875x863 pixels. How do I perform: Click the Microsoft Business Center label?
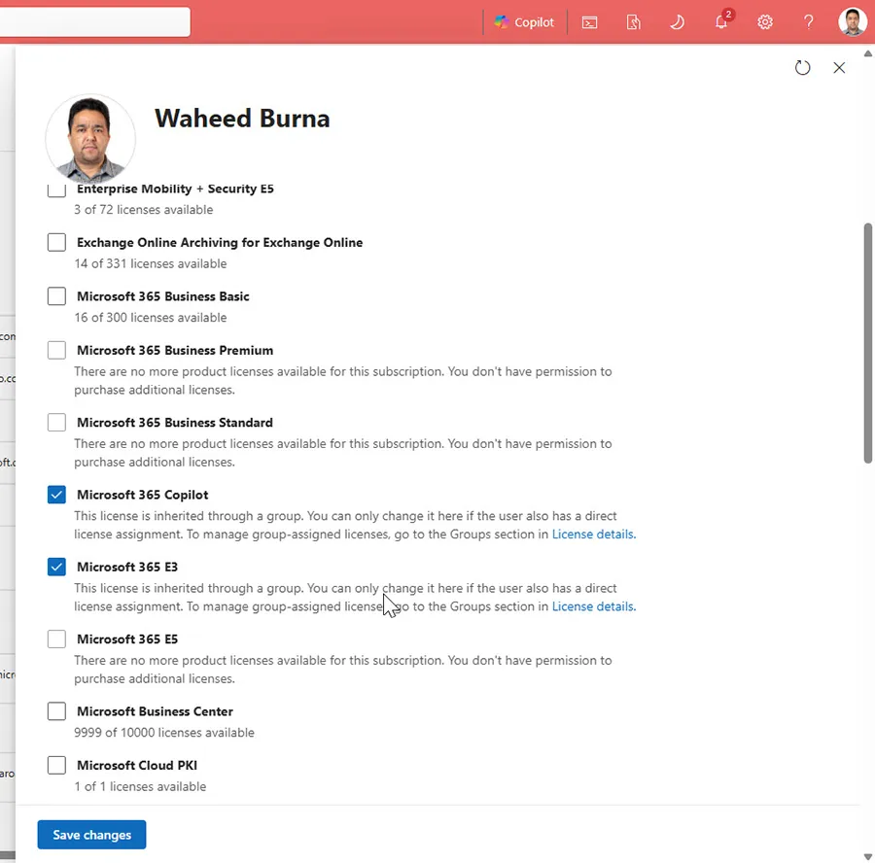155,711
